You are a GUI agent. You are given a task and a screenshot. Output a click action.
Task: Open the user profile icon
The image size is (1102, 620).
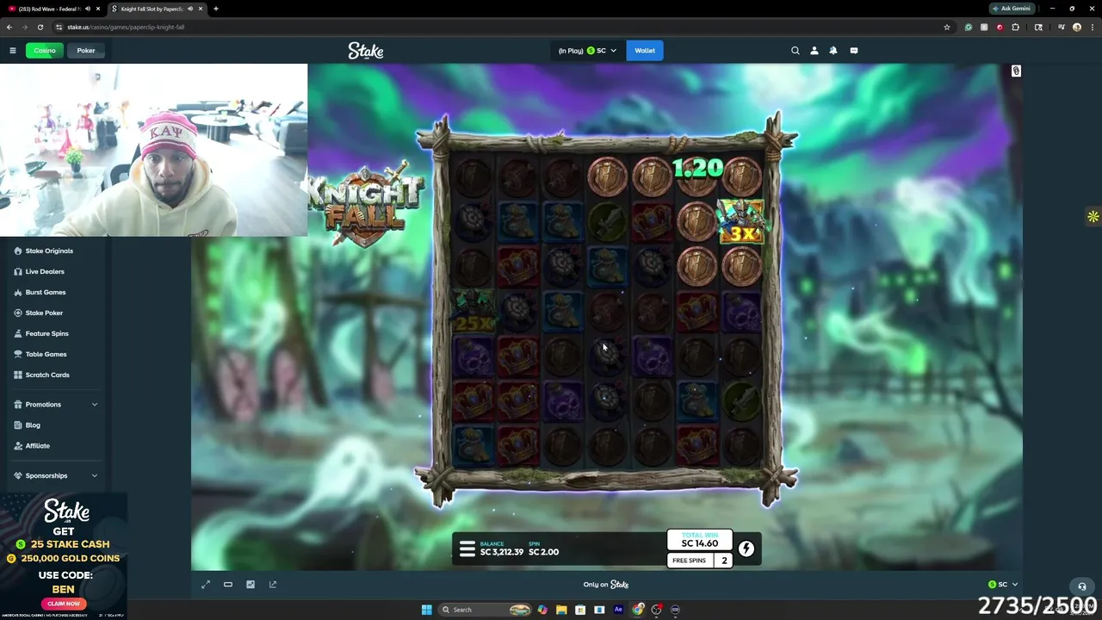[x=814, y=50]
